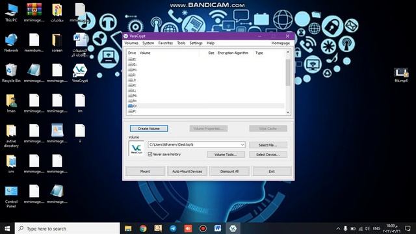The height and width of the screenshot is (234, 416).
Task: Show hidden system tray icons
Action: [338, 228]
